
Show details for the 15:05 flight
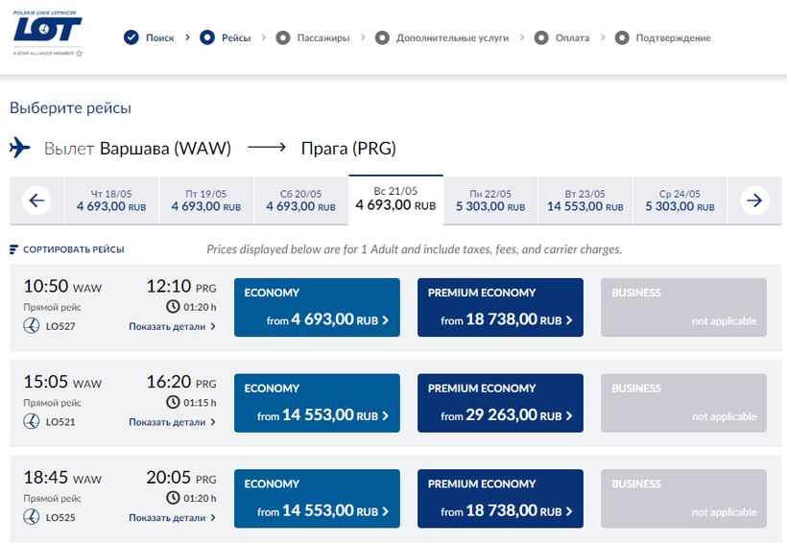173,422
